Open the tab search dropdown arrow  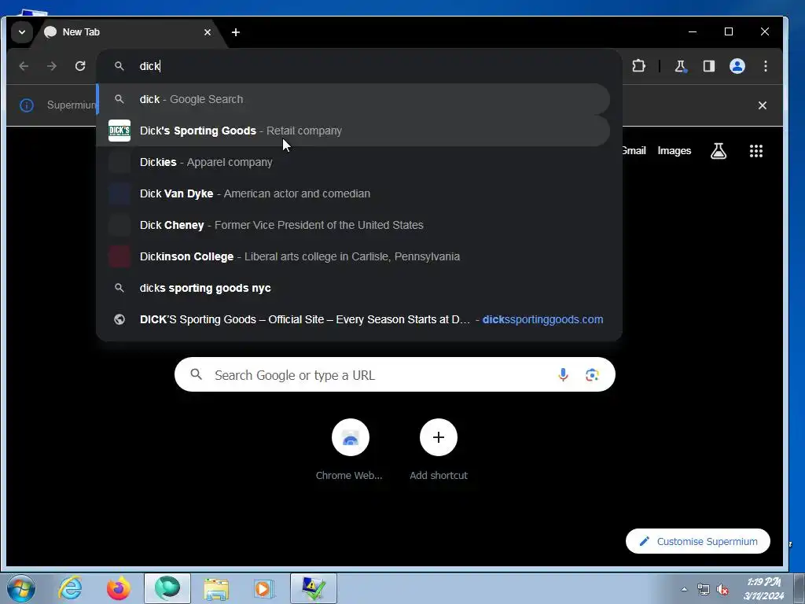click(x=21, y=31)
